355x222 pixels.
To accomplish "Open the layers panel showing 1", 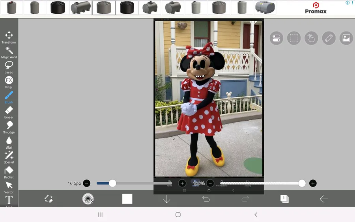I will click(x=284, y=199).
